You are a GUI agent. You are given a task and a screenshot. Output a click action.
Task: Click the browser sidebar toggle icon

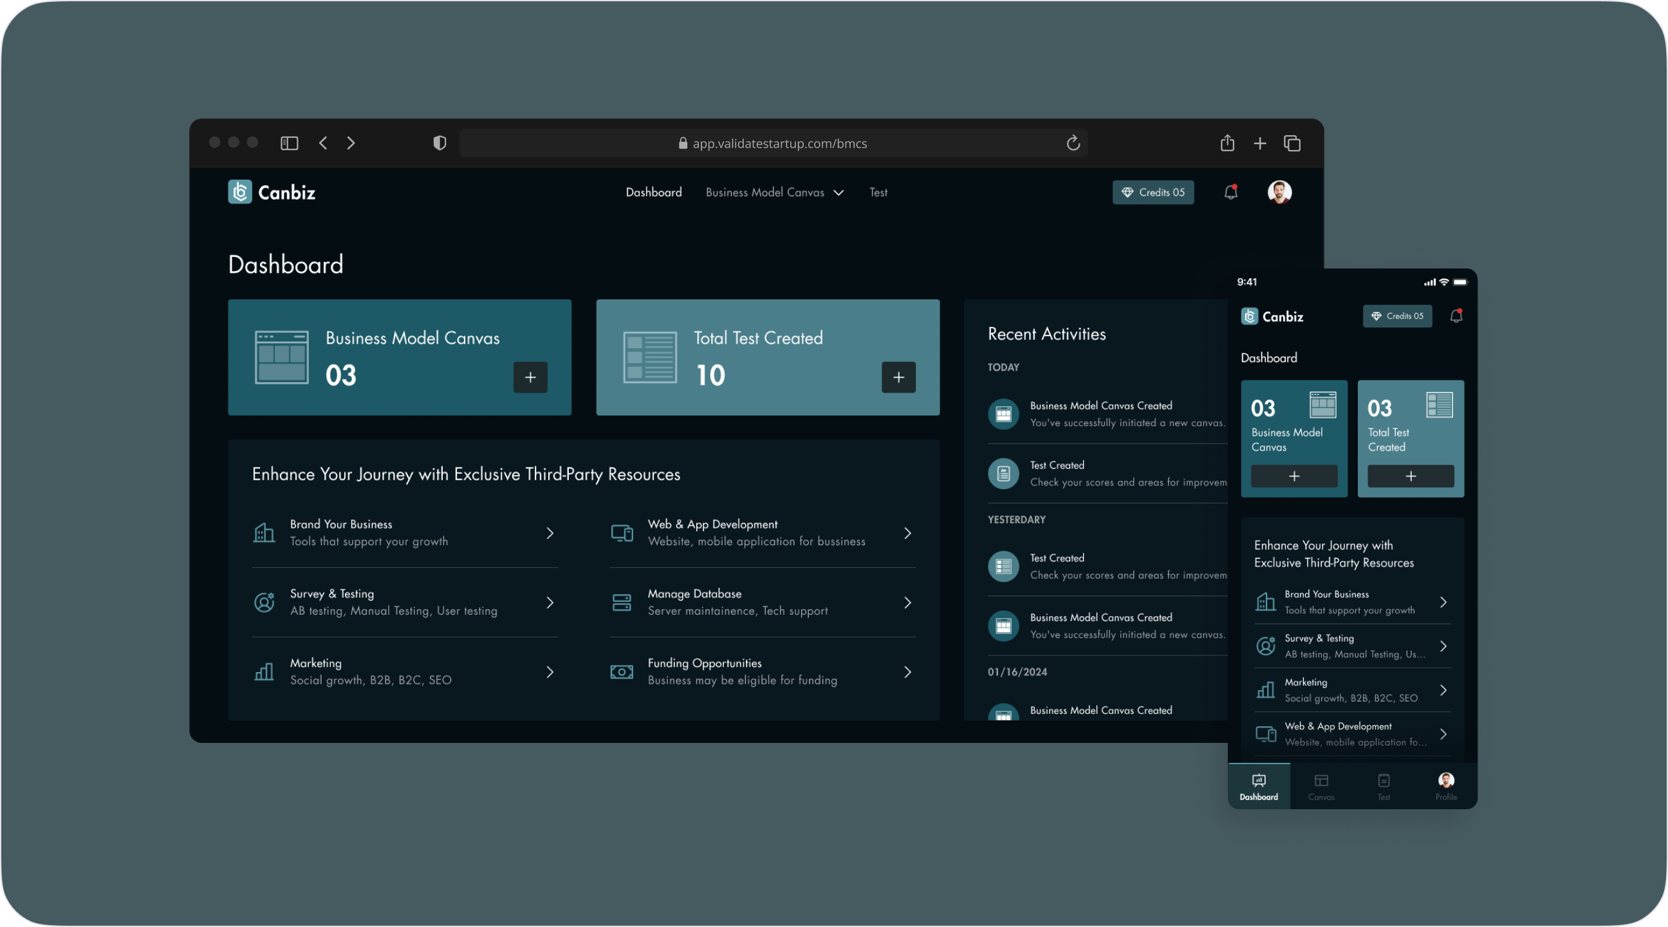tap(289, 143)
